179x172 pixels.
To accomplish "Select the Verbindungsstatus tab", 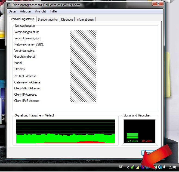I will pos(23,19).
